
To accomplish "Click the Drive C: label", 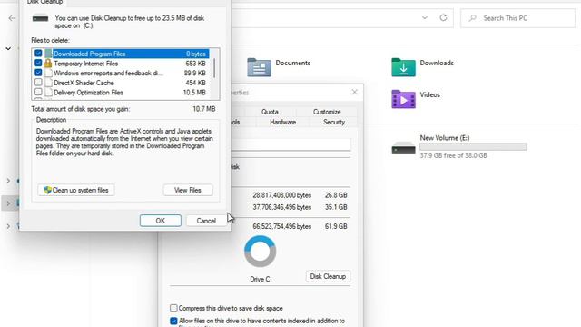I will pyautogui.click(x=261, y=279).
